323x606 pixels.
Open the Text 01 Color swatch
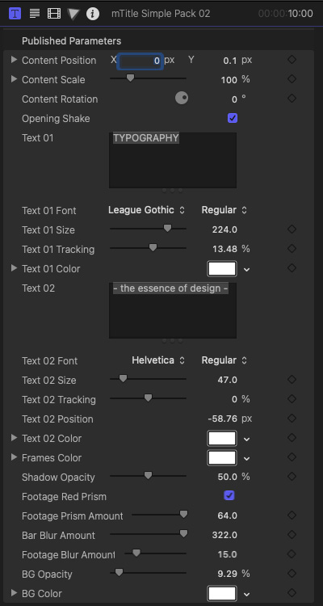222,268
